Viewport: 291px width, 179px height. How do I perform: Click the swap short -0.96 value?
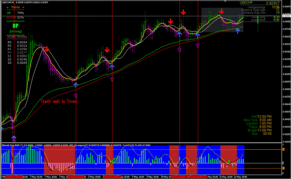[x=276, y=20]
